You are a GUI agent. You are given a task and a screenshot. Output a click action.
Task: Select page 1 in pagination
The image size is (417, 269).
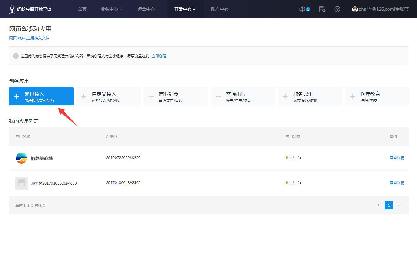point(389,205)
